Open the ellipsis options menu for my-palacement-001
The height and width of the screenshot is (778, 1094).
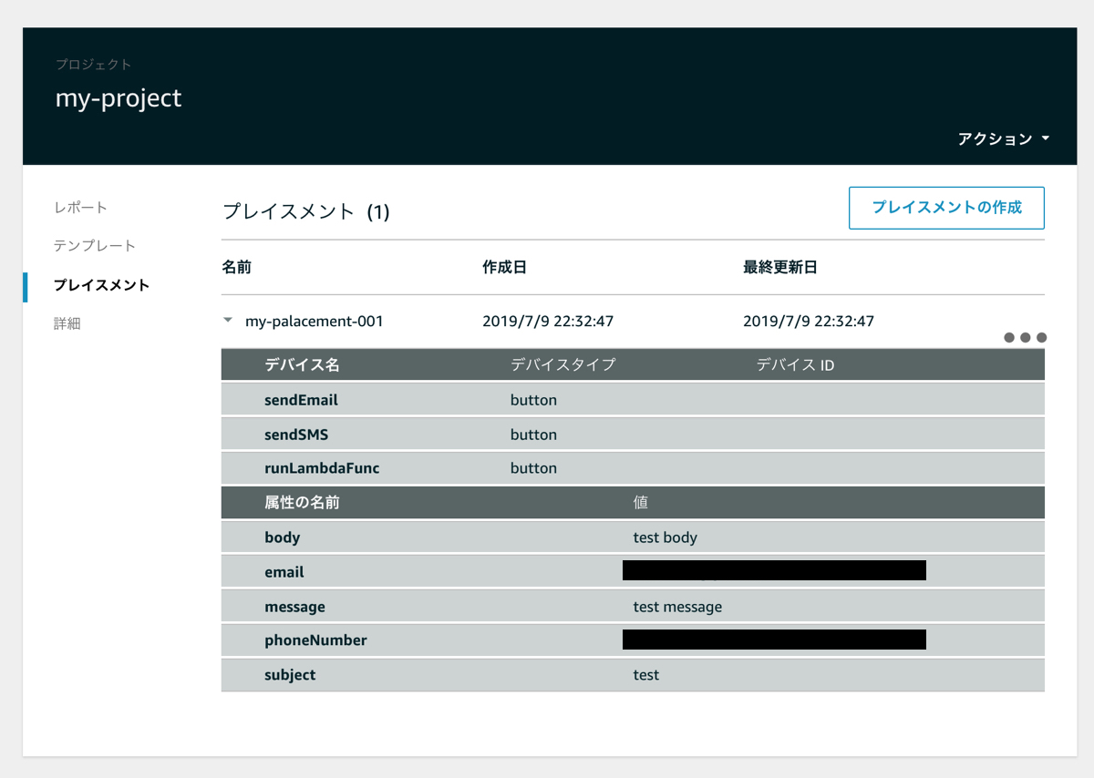[x=1025, y=336]
